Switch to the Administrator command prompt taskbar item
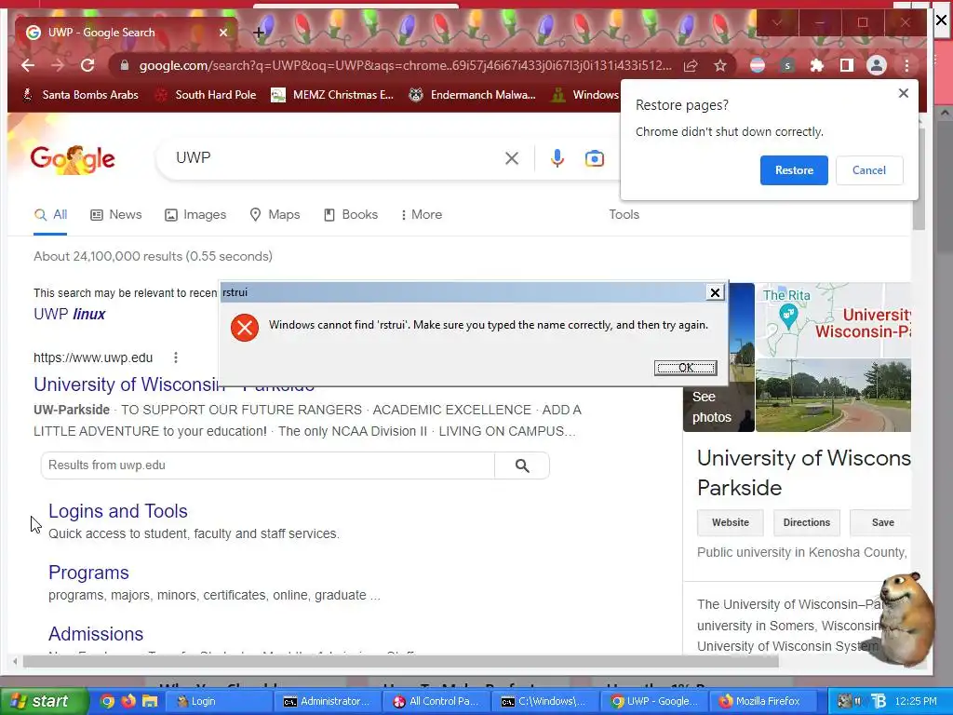This screenshot has width=953, height=715. point(326,701)
